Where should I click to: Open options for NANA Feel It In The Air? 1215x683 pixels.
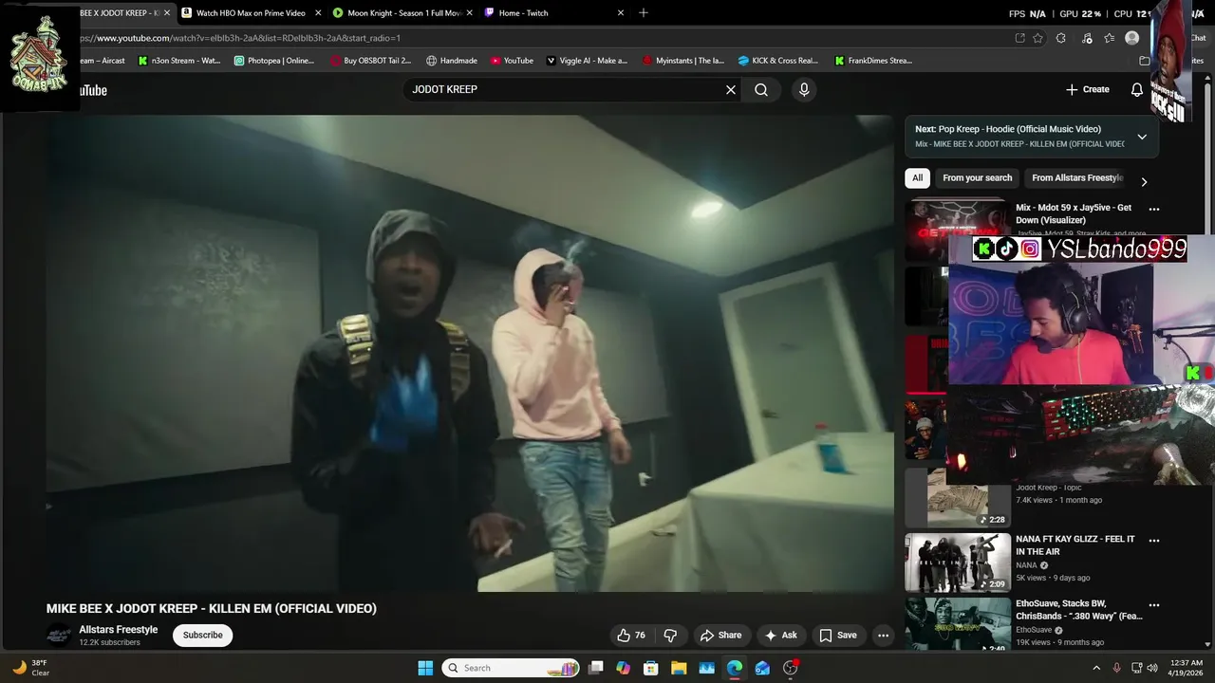tap(1154, 541)
